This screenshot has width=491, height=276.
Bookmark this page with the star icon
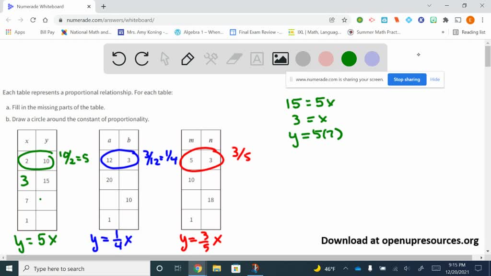(x=344, y=20)
